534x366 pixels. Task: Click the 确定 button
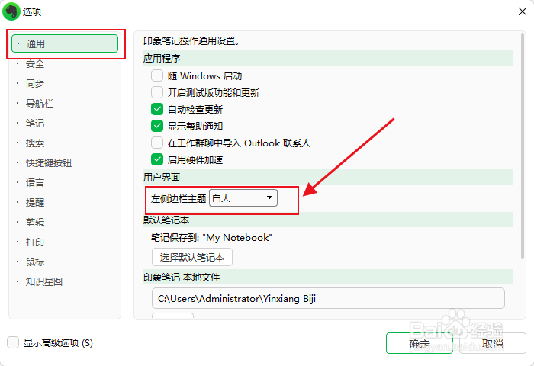pyautogui.click(x=420, y=343)
